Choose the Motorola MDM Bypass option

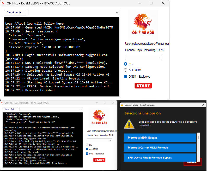coord(160,138)
